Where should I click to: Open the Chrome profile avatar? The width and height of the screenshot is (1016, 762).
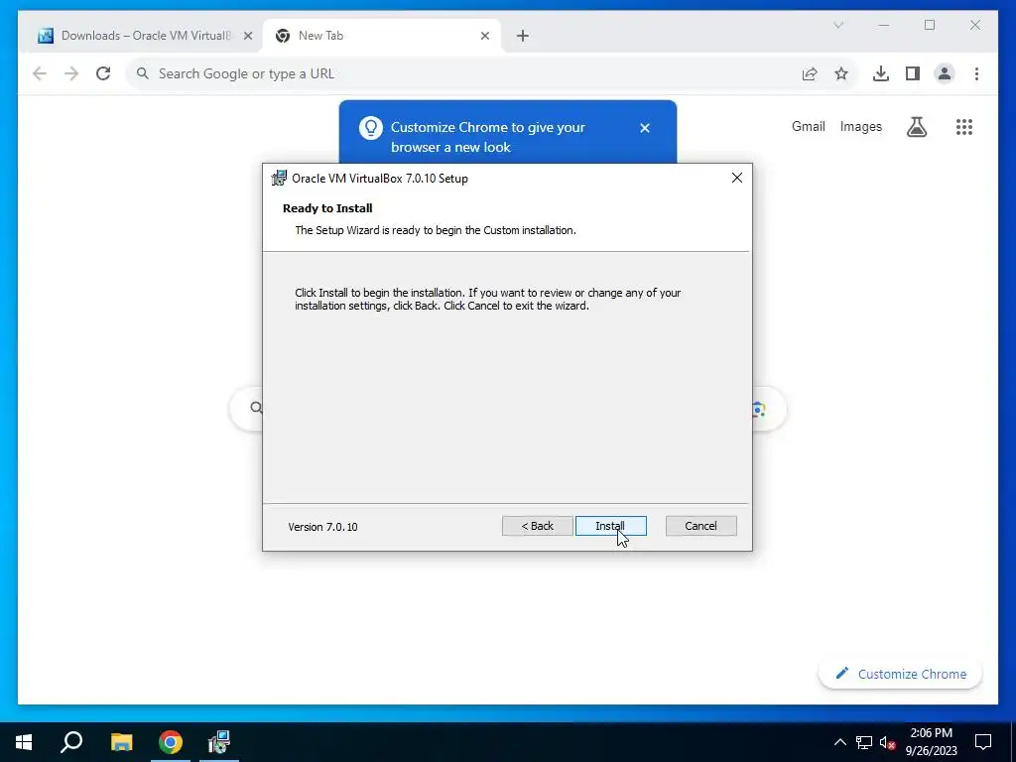[x=945, y=73]
